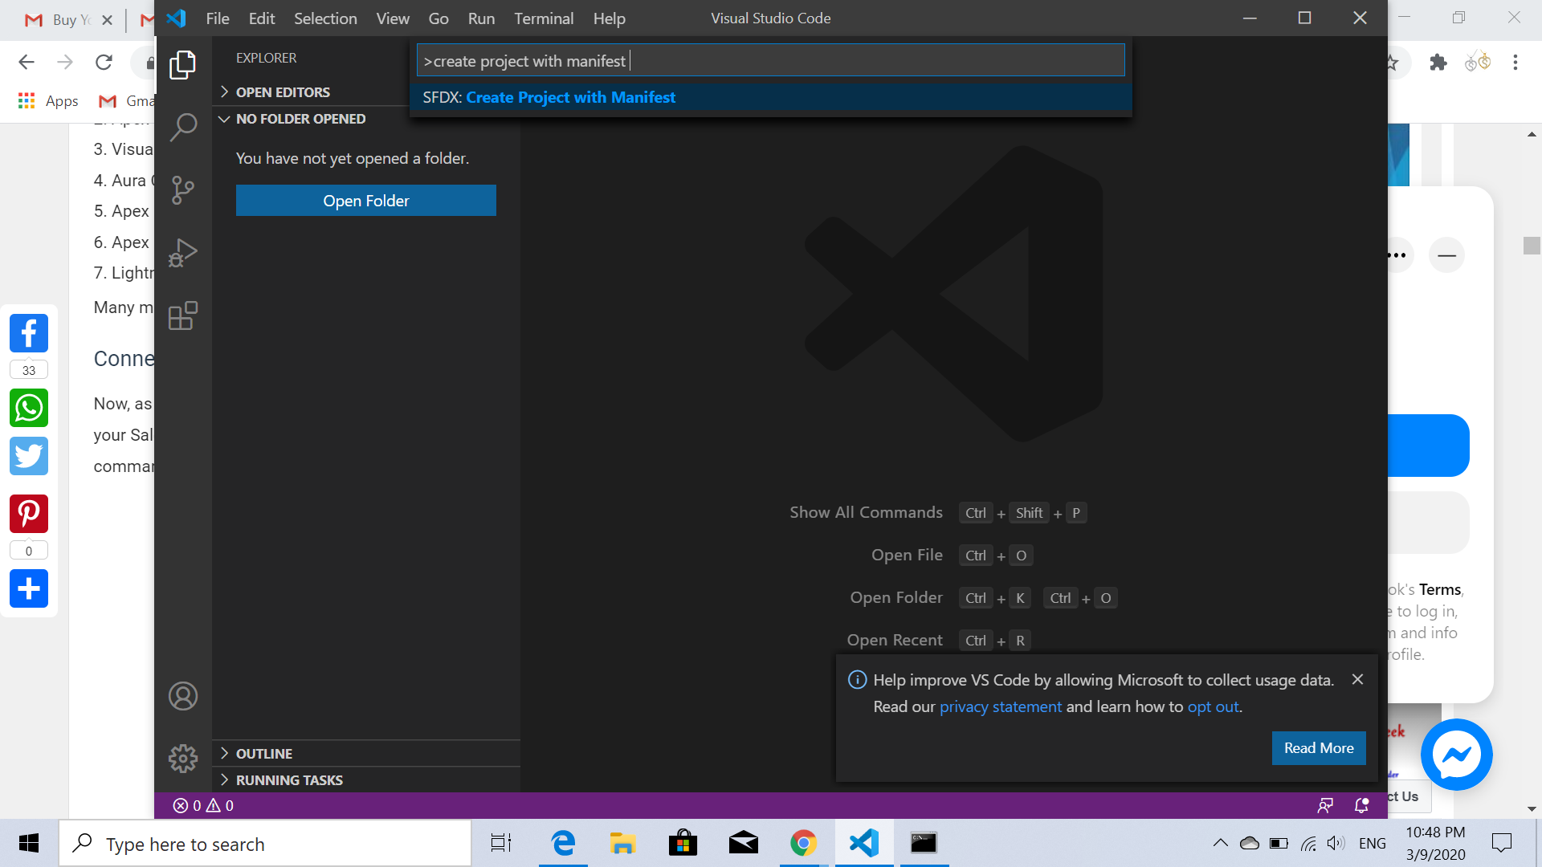1542x867 pixels.
Task: Go back in Chrome browser
Action: [27, 62]
